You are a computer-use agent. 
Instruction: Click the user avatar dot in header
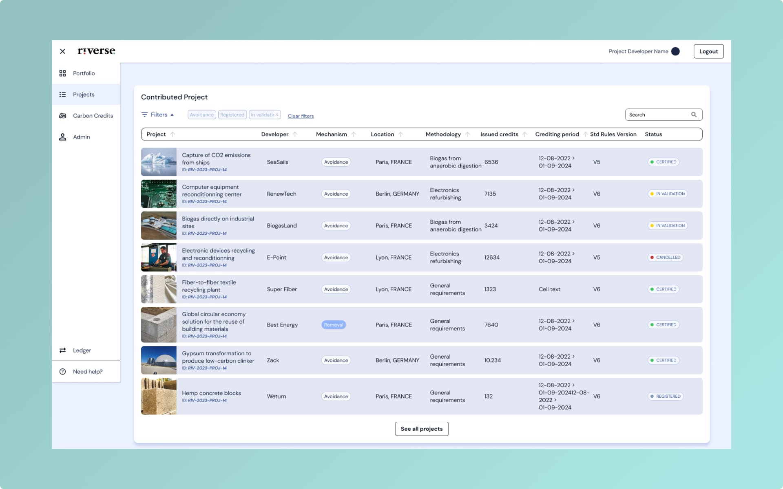675,51
